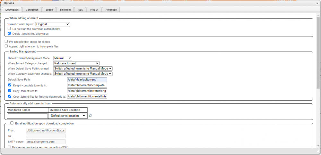Click the add monitored folder icon
Viewport: 321px width, 155px height.
(x=90, y=115)
